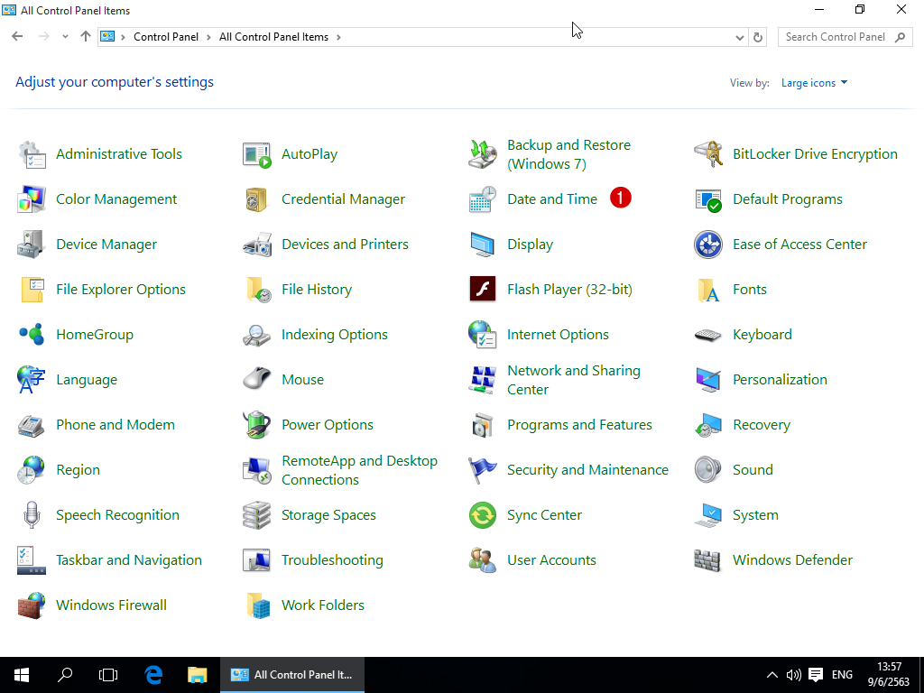Image resolution: width=924 pixels, height=693 pixels.
Task: Click the ENG language indicator in tray
Action: pyautogui.click(x=842, y=674)
